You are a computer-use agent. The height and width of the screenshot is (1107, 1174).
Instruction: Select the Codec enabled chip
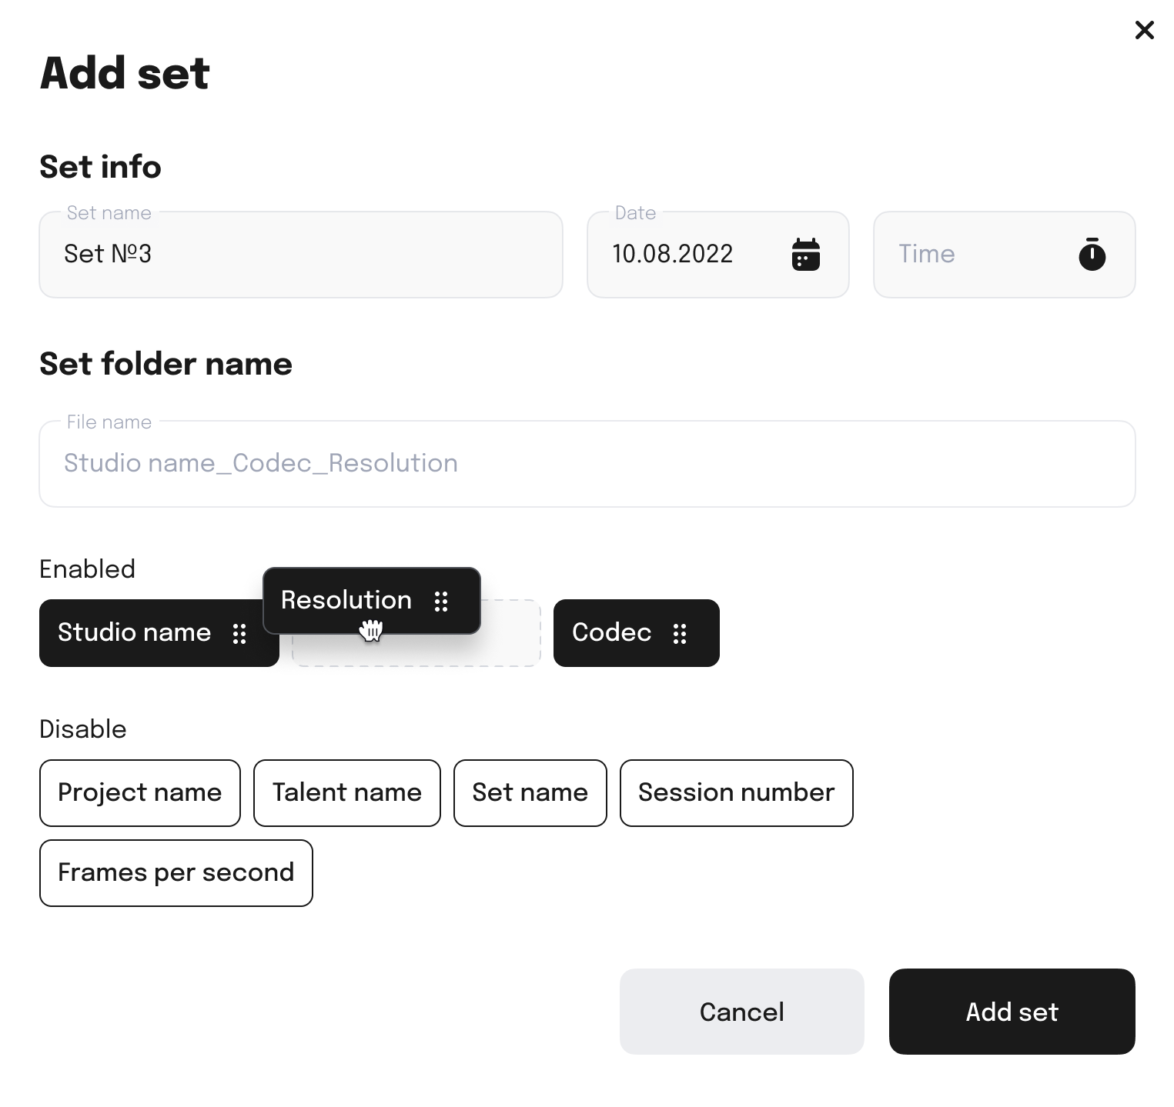coord(637,633)
